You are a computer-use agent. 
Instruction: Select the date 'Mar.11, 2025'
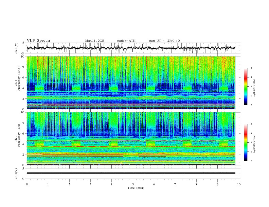95,41
